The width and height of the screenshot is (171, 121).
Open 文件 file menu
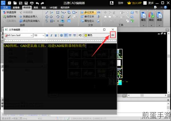pos(5,7)
